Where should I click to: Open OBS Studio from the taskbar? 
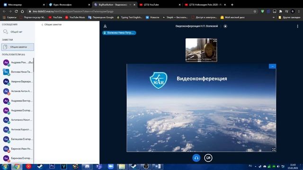(x=146, y=167)
